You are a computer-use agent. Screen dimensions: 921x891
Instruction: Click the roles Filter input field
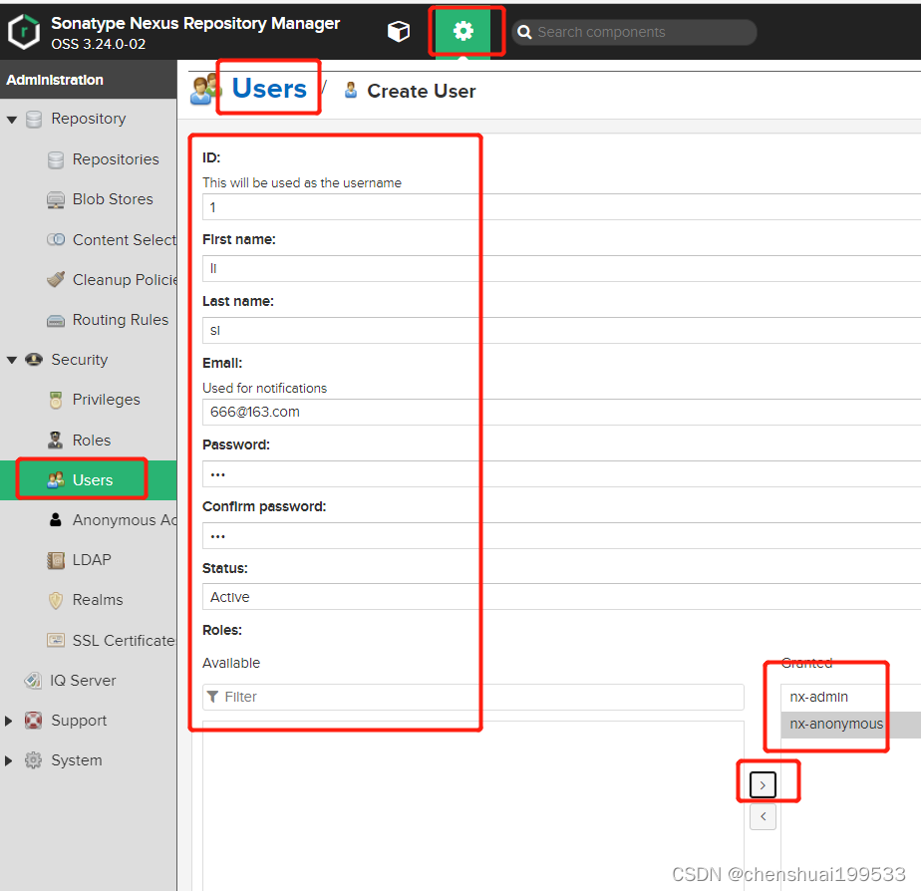point(473,697)
